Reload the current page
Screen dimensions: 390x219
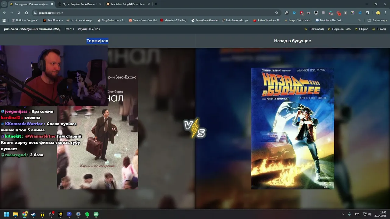[x=19, y=13]
